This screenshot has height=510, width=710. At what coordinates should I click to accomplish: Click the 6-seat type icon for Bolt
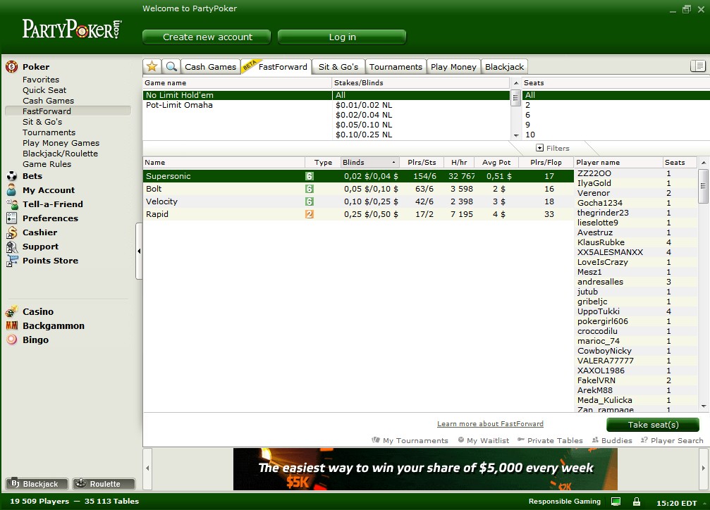pyautogui.click(x=310, y=189)
